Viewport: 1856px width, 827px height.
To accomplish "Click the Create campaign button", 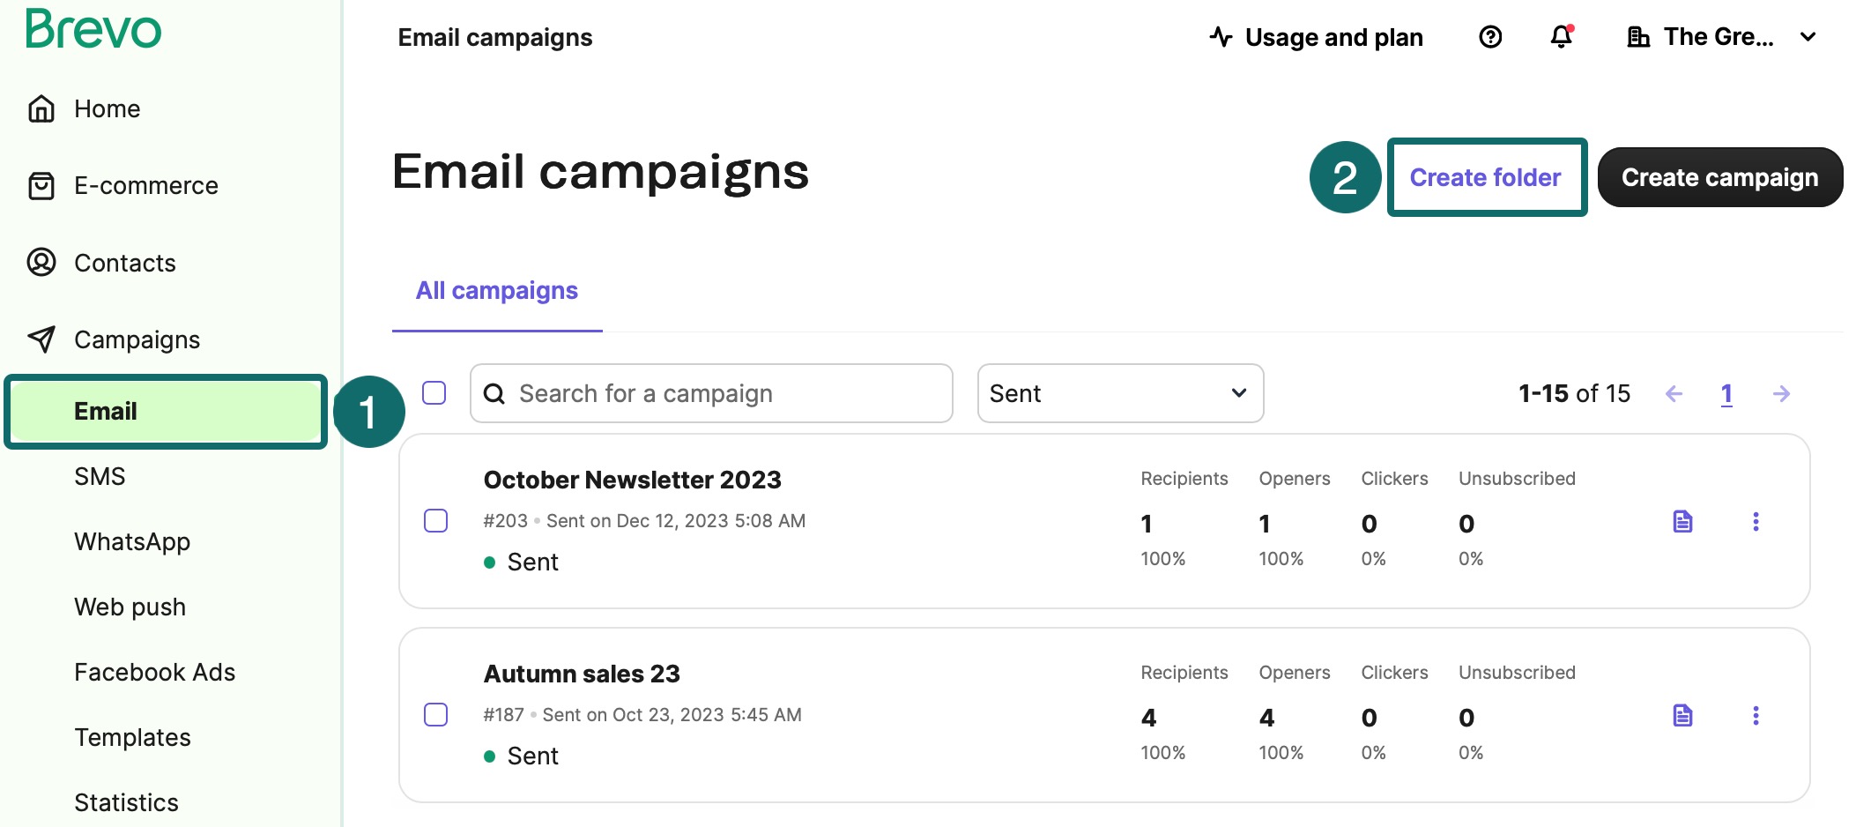I will pos(1719,176).
